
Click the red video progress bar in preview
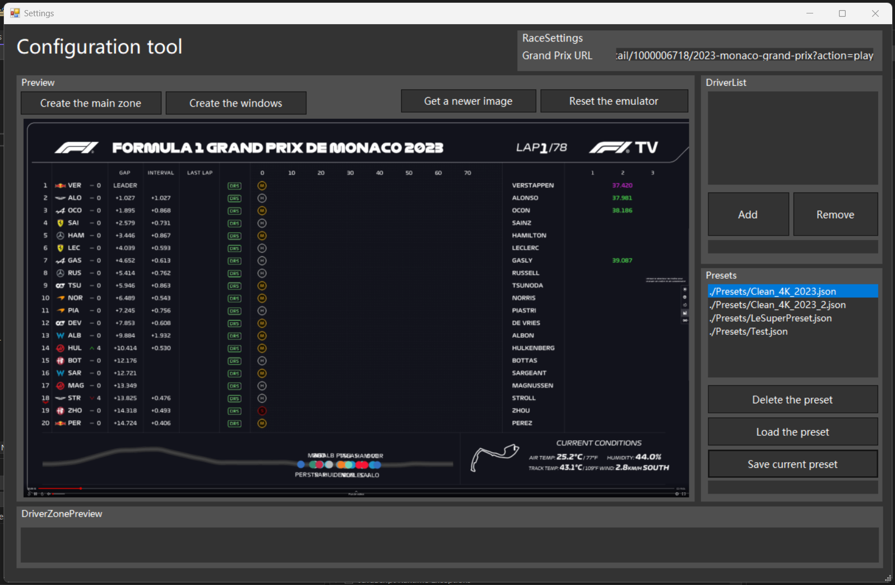pos(59,489)
